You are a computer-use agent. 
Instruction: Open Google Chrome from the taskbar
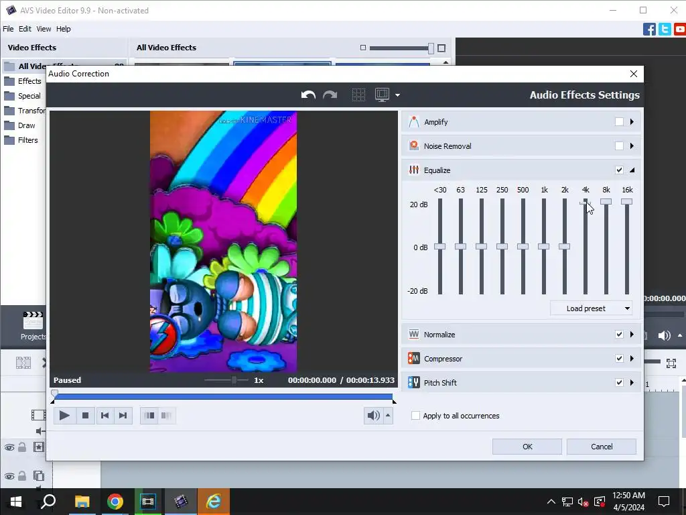115,502
